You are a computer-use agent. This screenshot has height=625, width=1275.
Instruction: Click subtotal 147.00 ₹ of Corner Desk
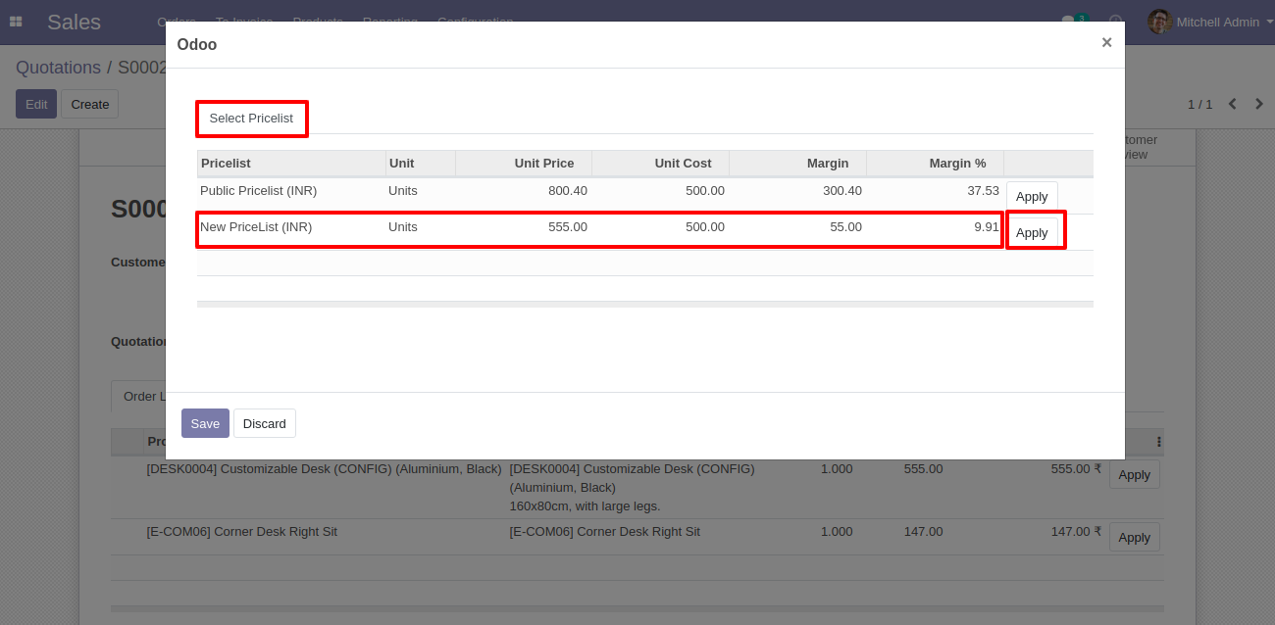pyautogui.click(x=1076, y=532)
